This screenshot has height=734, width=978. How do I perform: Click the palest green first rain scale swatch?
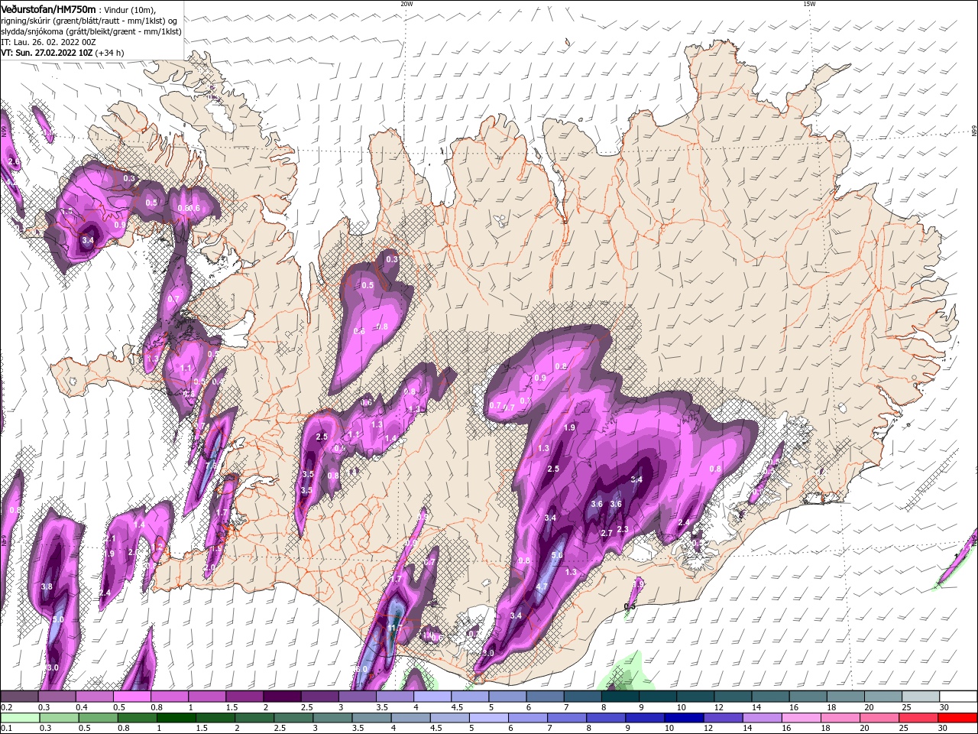pyautogui.click(x=21, y=717)
